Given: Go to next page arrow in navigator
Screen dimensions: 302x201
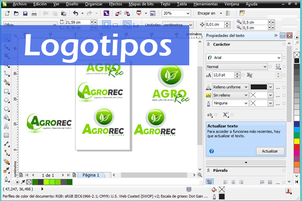Looking at the screenshot, I should [x=63, y=175].
